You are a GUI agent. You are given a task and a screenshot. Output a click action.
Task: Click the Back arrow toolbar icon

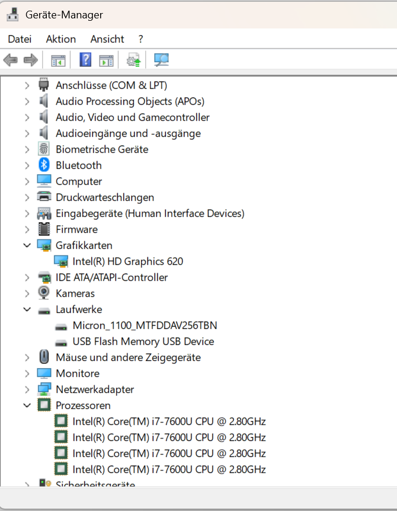pos(11,60)
